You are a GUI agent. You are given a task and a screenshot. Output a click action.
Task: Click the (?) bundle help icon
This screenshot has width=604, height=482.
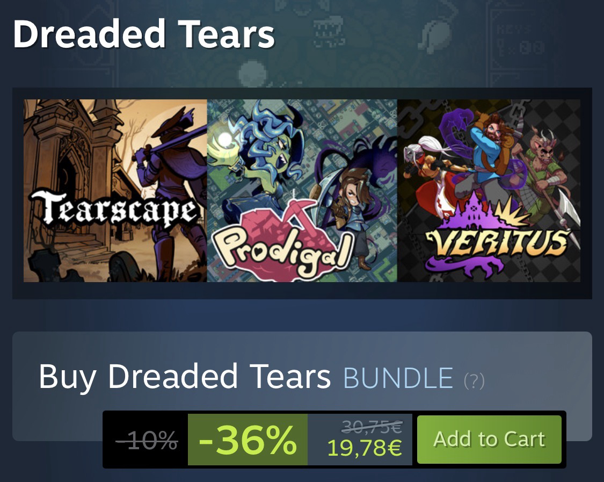pyautogui.click(x=474, y=381)
